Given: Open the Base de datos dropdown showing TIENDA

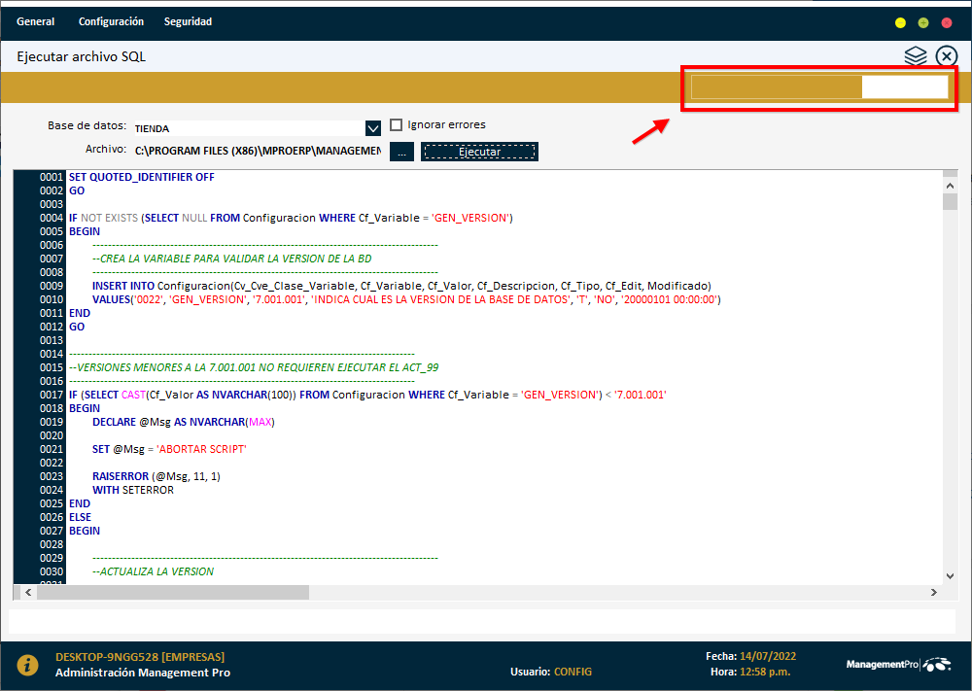Looking at the screenshot, I should pos(372,127).
